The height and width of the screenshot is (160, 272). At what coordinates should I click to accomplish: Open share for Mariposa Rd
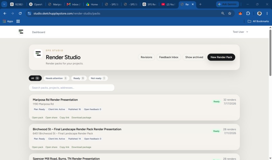pyautogui.click(x=51, y=117)
